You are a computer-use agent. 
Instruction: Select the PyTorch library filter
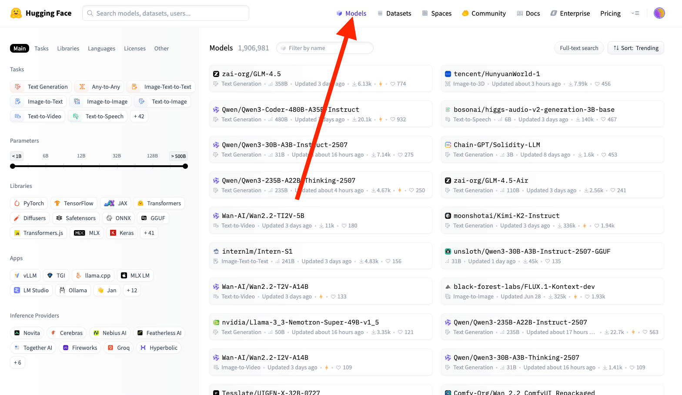(x=29, y=203)
